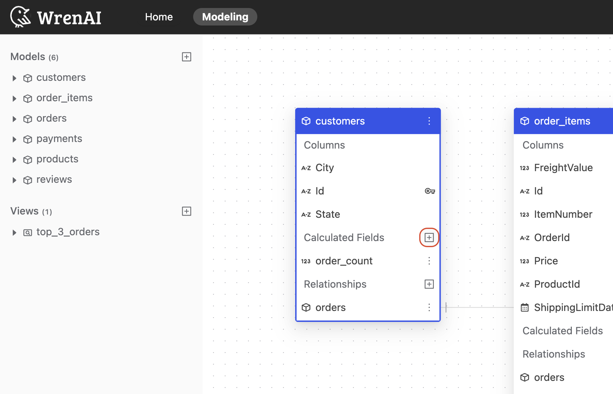
Task: Click the cube icon beside sidebar reviews
Action: (x=28, y=180)
